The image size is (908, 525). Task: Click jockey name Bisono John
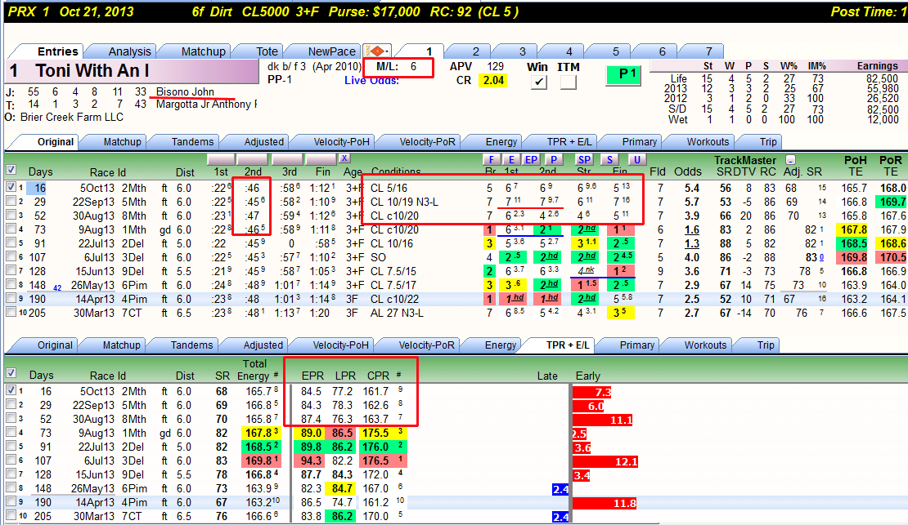pyautogui.click(x=185, y=92)
